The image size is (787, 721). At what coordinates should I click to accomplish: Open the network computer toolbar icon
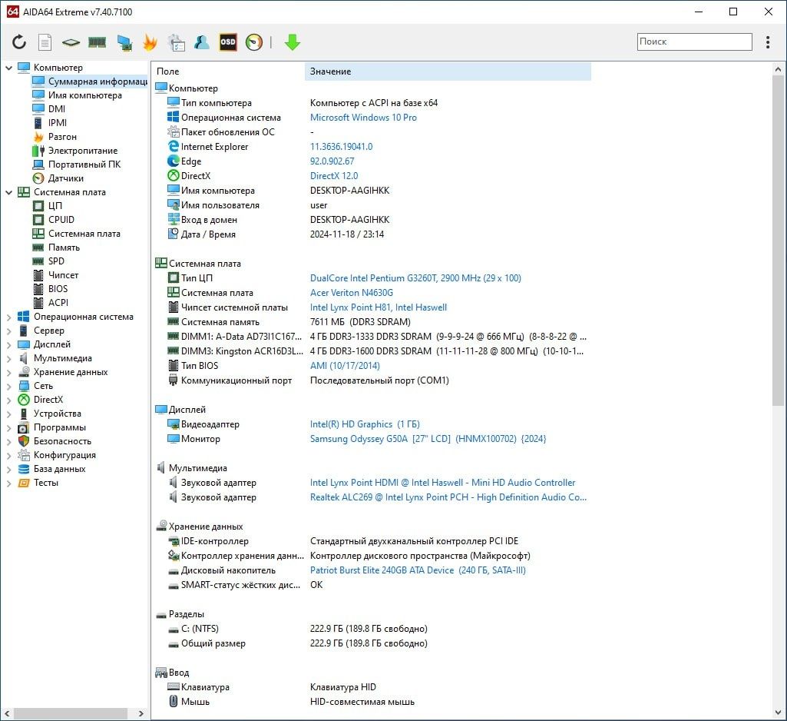point(124,43)
